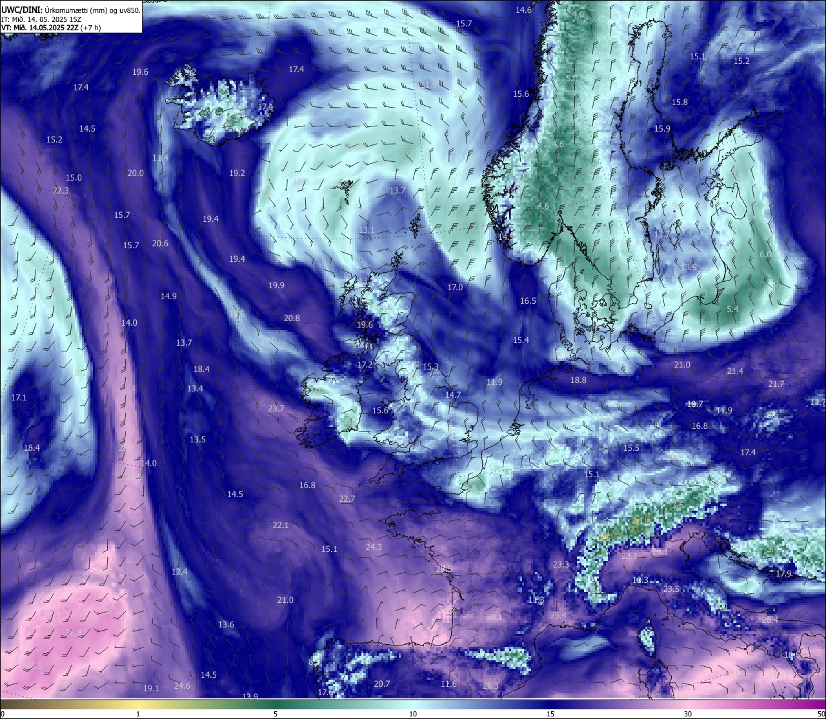Click the 19.9 value label
This screenshot has width=826, height=719.
276,285
